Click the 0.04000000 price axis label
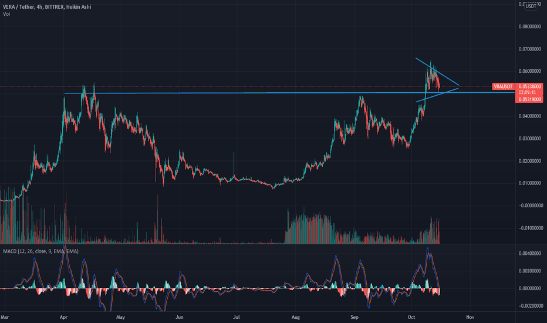The height and width of the screenshot is (323, 547). pos(529,116)
